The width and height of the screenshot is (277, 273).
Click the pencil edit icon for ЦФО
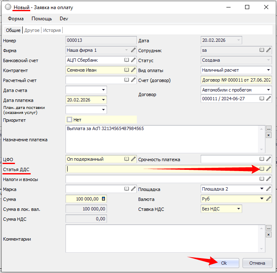click(133, 159)
